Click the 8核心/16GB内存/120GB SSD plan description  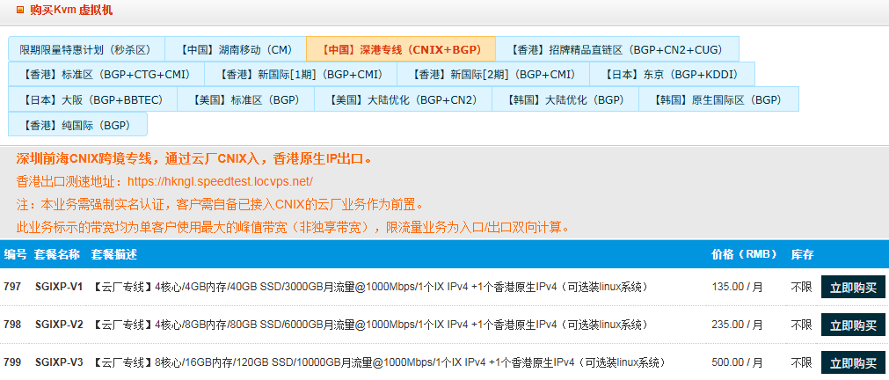pyautogui.click(x=379, y=362)
